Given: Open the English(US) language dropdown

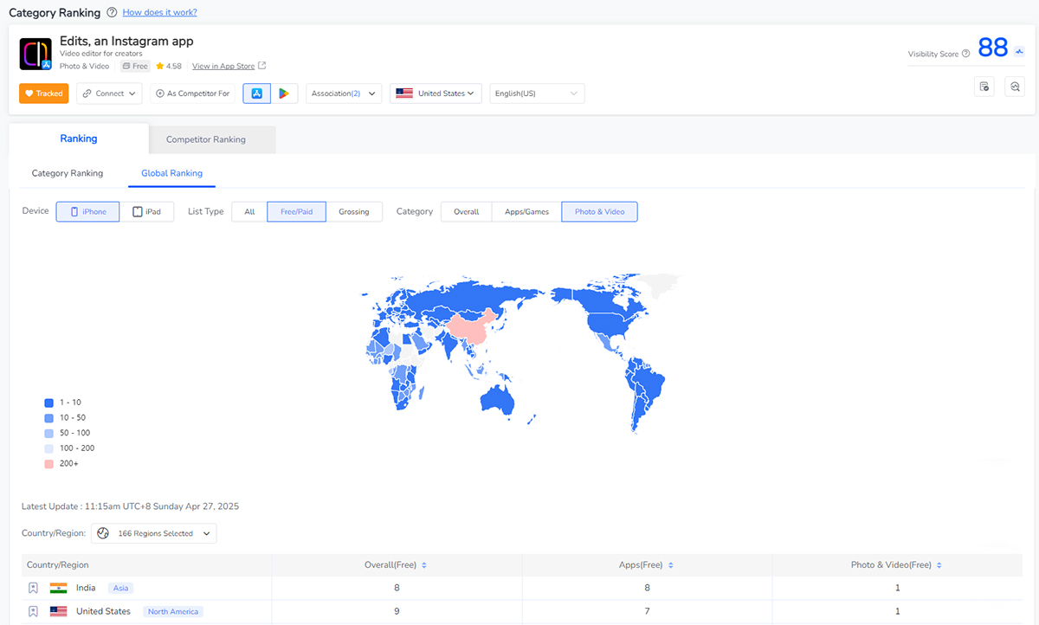Looking at the screenshot, I should (x=537, y=93).
